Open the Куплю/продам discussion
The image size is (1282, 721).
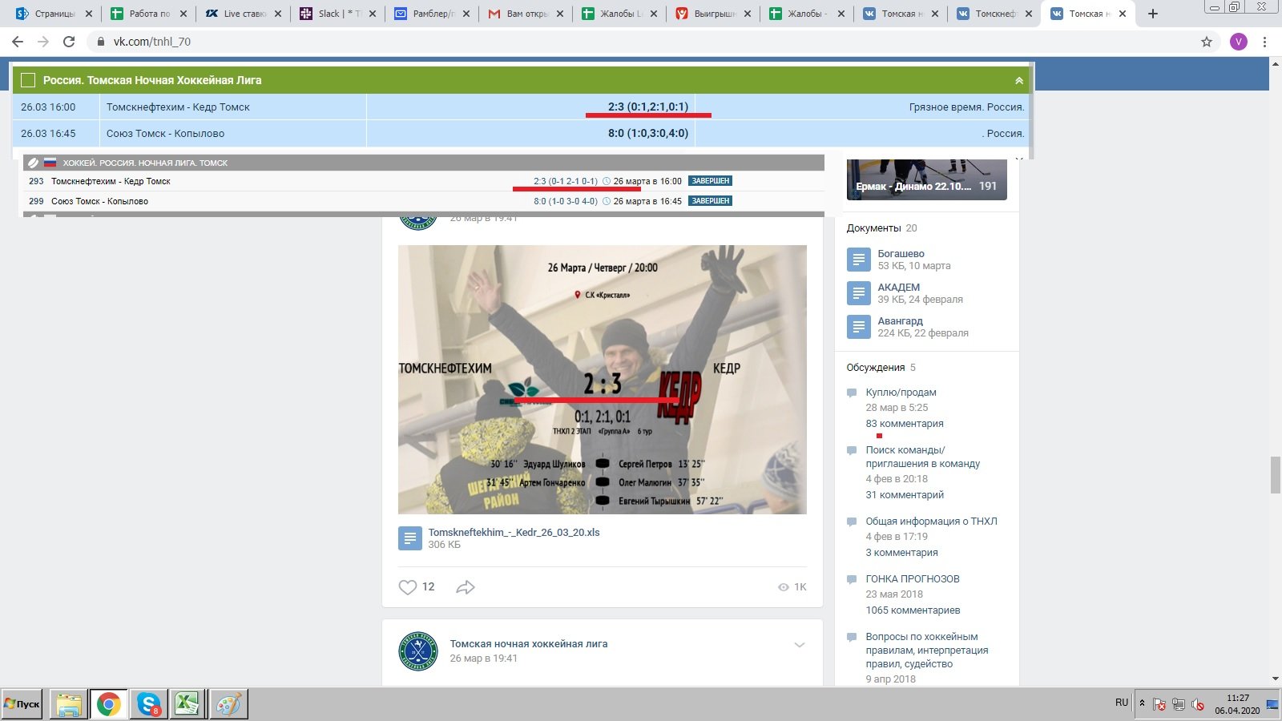pyautogui.click(x=901, y=393)
